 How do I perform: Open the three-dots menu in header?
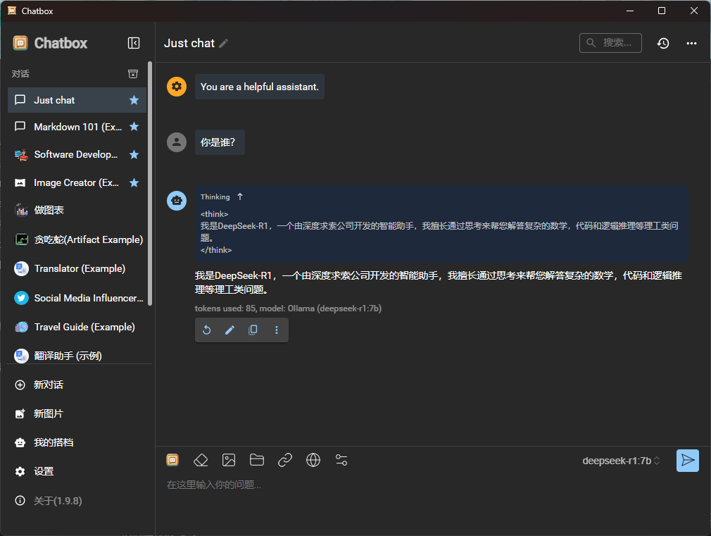[x=691, y=43]
